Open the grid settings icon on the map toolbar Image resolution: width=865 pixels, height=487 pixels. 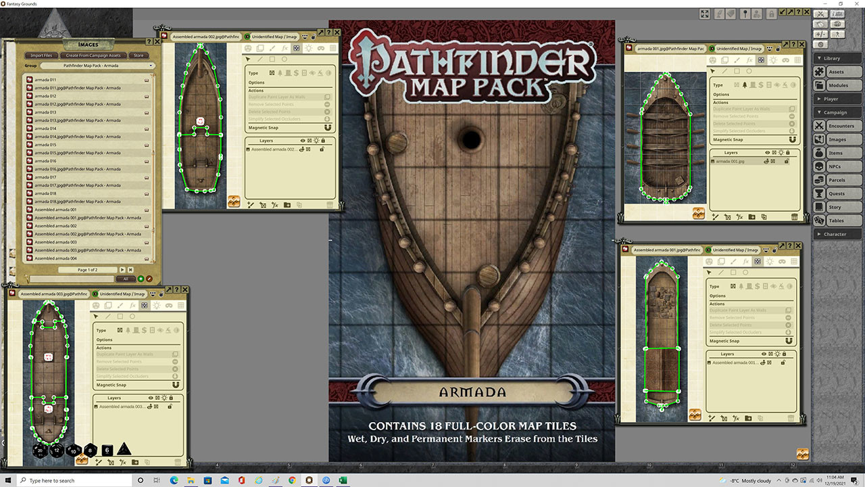tap(332, 48)
